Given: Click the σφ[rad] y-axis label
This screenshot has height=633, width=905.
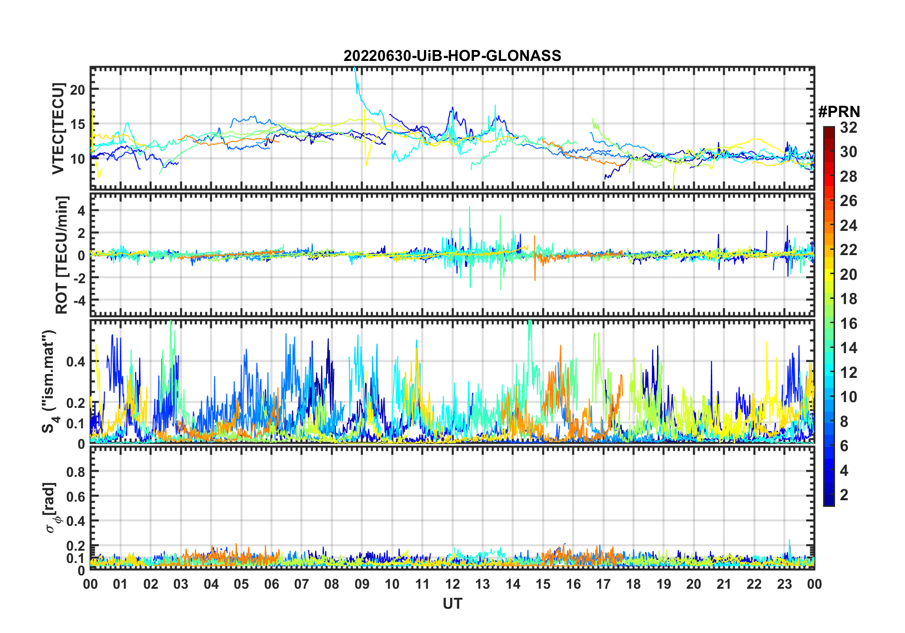Looking at the screenshot, I should tap(51, 508).
